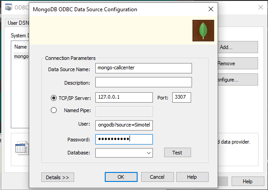Click the Data Source Name field

[143, 68]
